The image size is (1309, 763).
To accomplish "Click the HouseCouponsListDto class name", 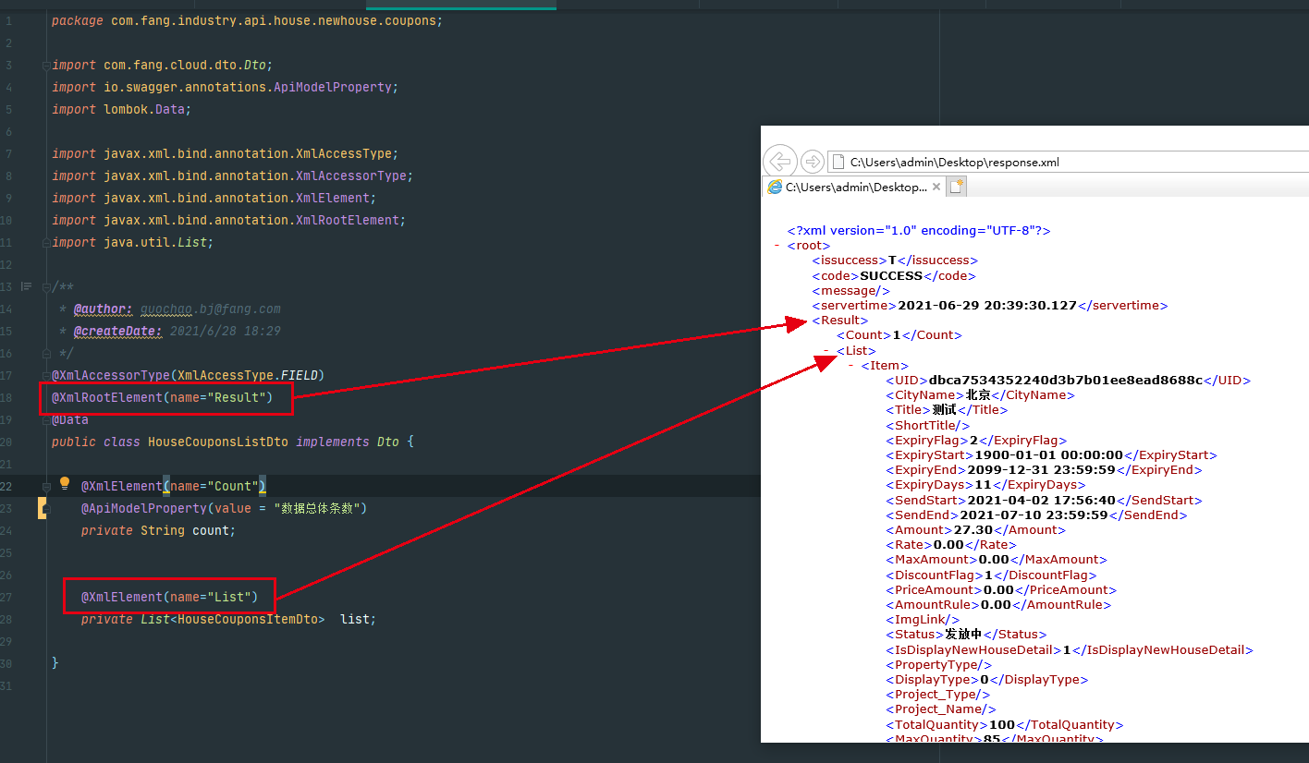I will click(x=218, y=442).
